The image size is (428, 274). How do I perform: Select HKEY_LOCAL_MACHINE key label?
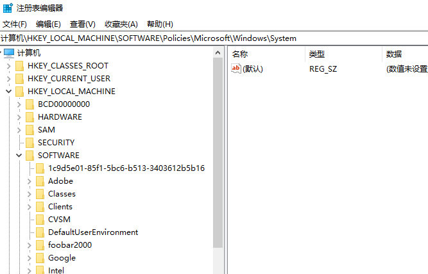click(x=71, y=92)
